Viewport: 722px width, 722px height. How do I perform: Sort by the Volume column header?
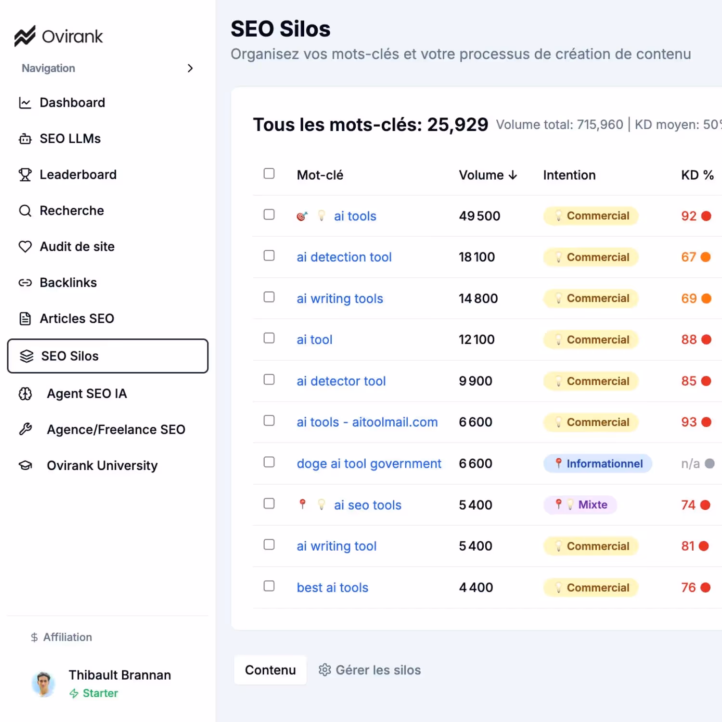[488, 175]
